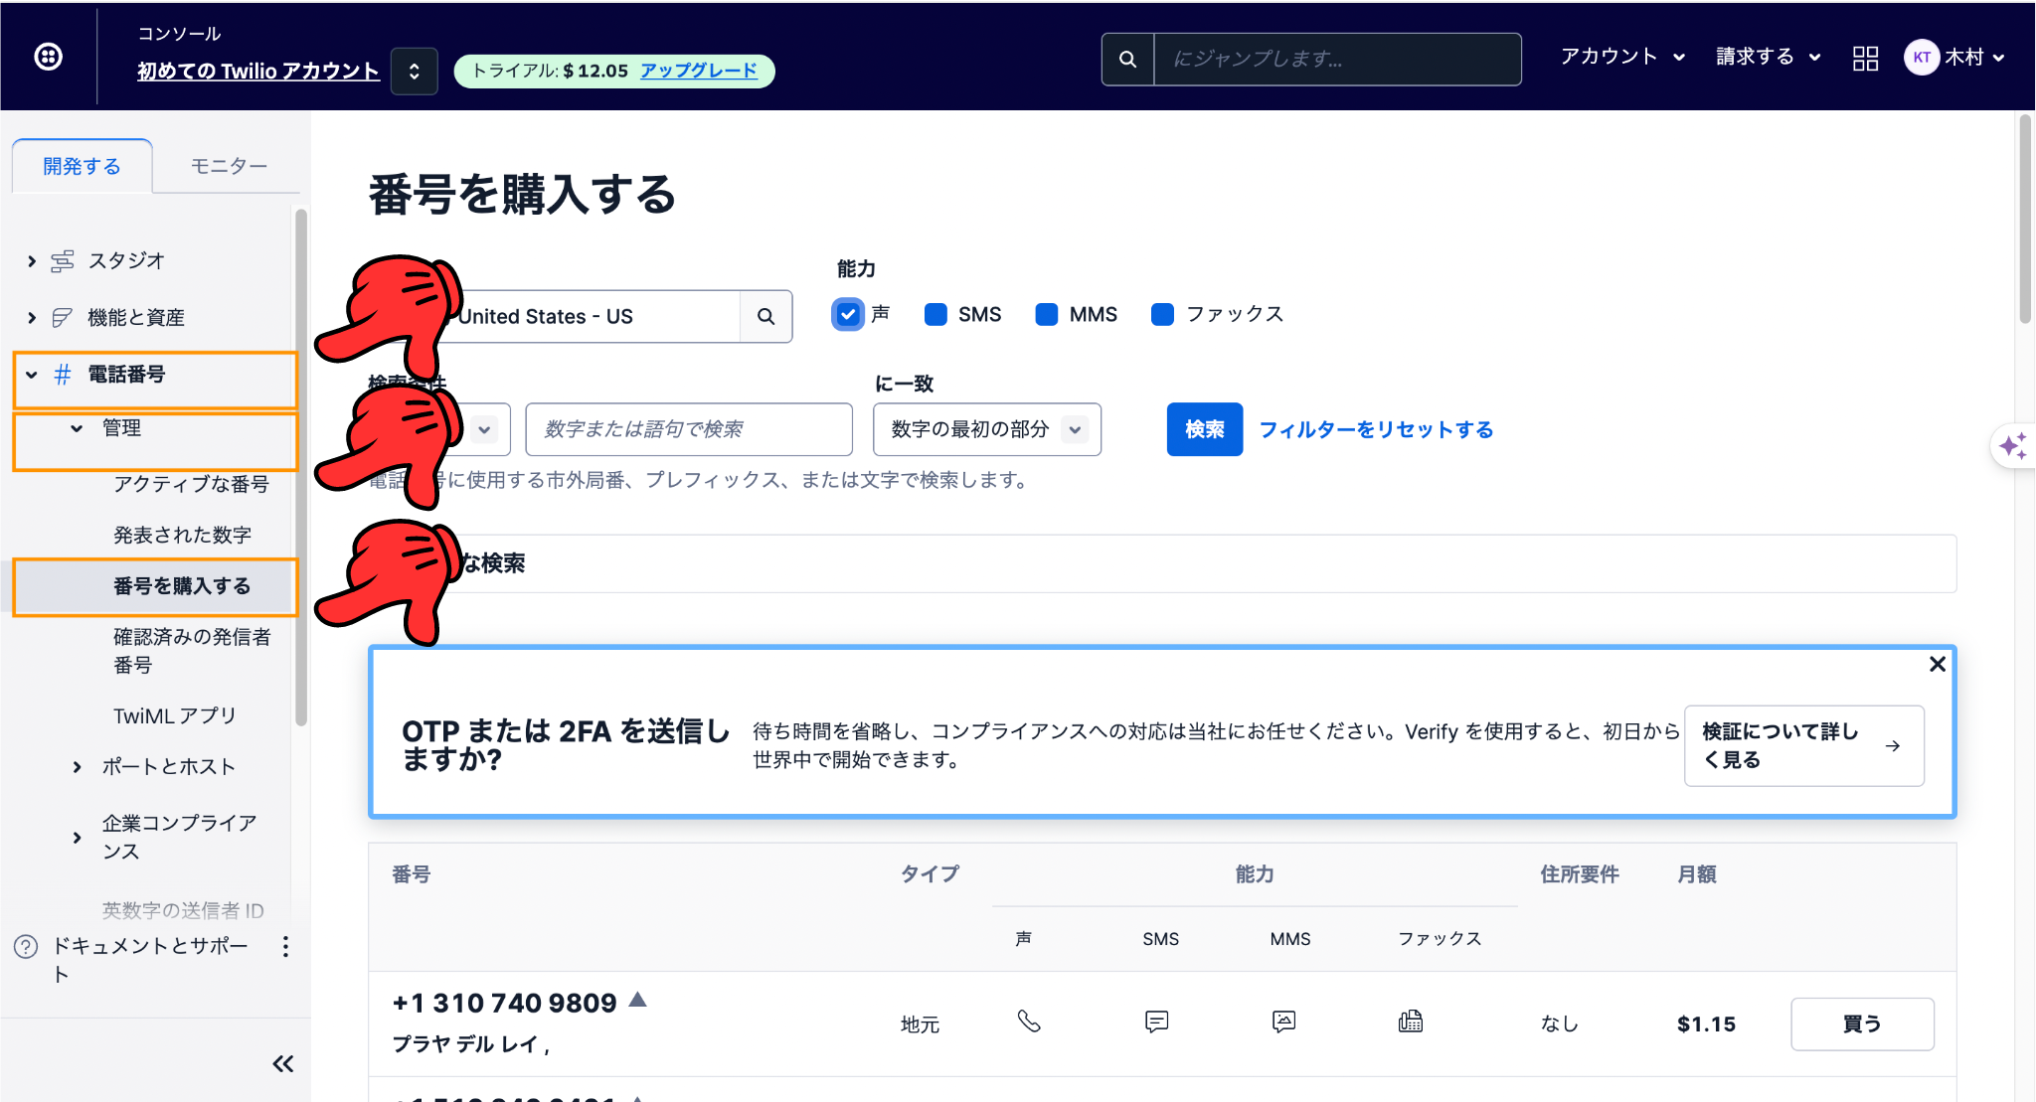Toggle the MMS capability checkbox

[x=1047, y=314]
